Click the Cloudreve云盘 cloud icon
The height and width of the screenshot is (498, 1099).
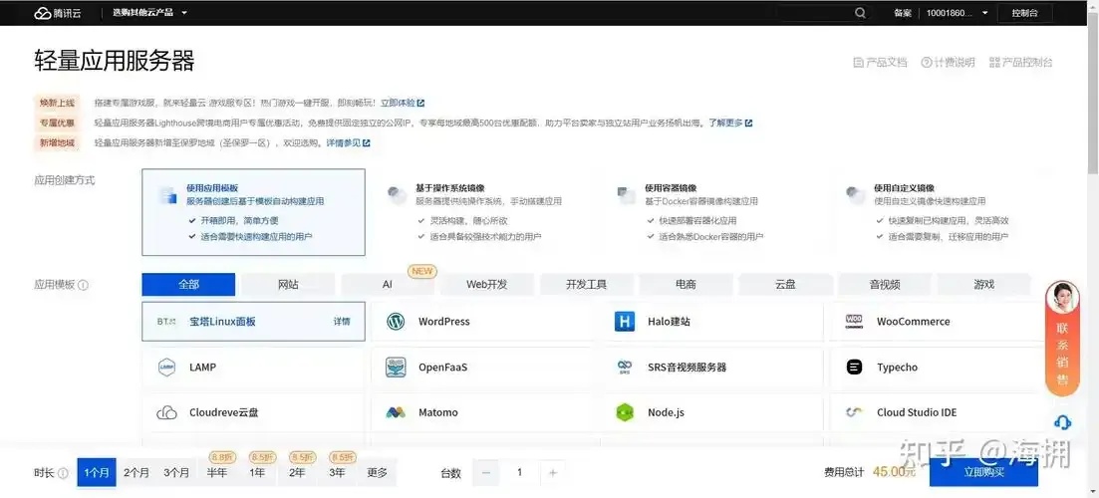[166, 412]
